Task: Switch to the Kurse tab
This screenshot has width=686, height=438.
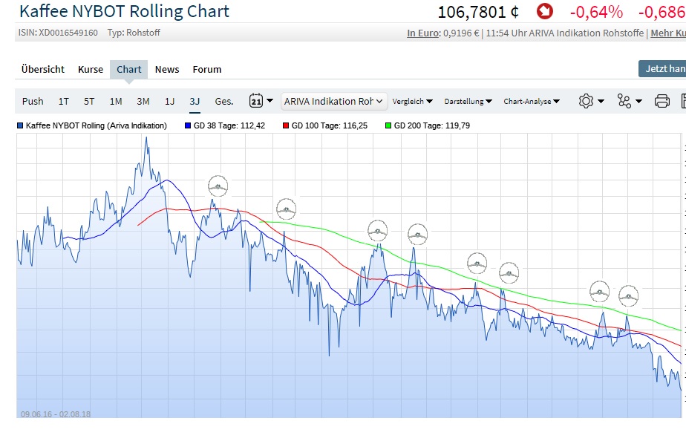Action: pos(91,69)
